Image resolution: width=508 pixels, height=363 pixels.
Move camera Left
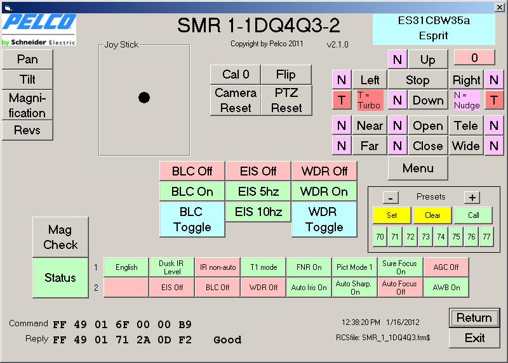[370, 80]
